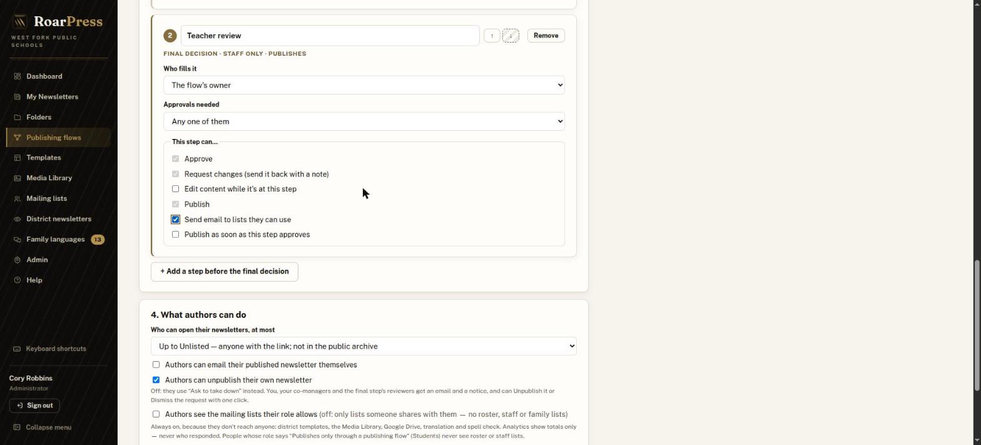The width and height of the screenshot is (981, 445).
Task: Open the Who fills it dropdown
Action: coord(364,85)
